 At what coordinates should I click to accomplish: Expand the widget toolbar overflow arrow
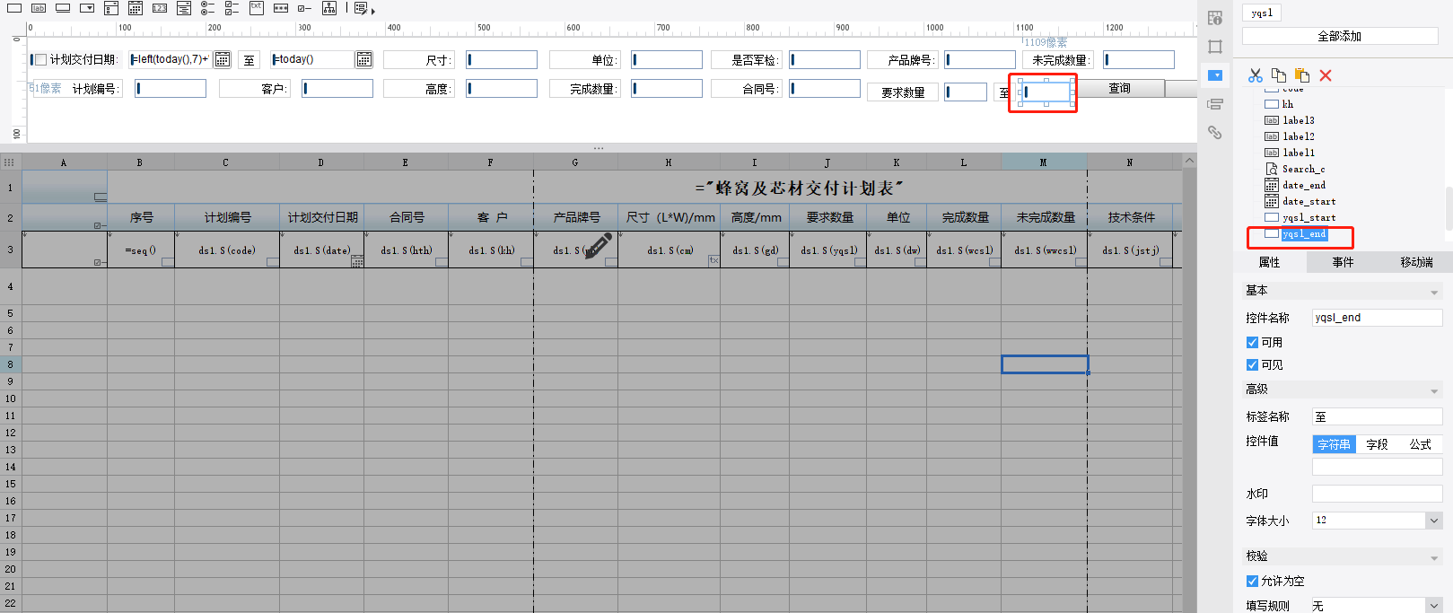coord(373,11)
